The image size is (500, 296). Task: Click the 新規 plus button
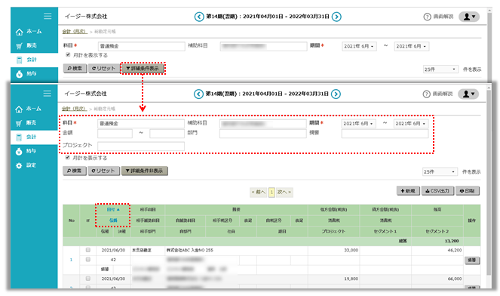408,191
